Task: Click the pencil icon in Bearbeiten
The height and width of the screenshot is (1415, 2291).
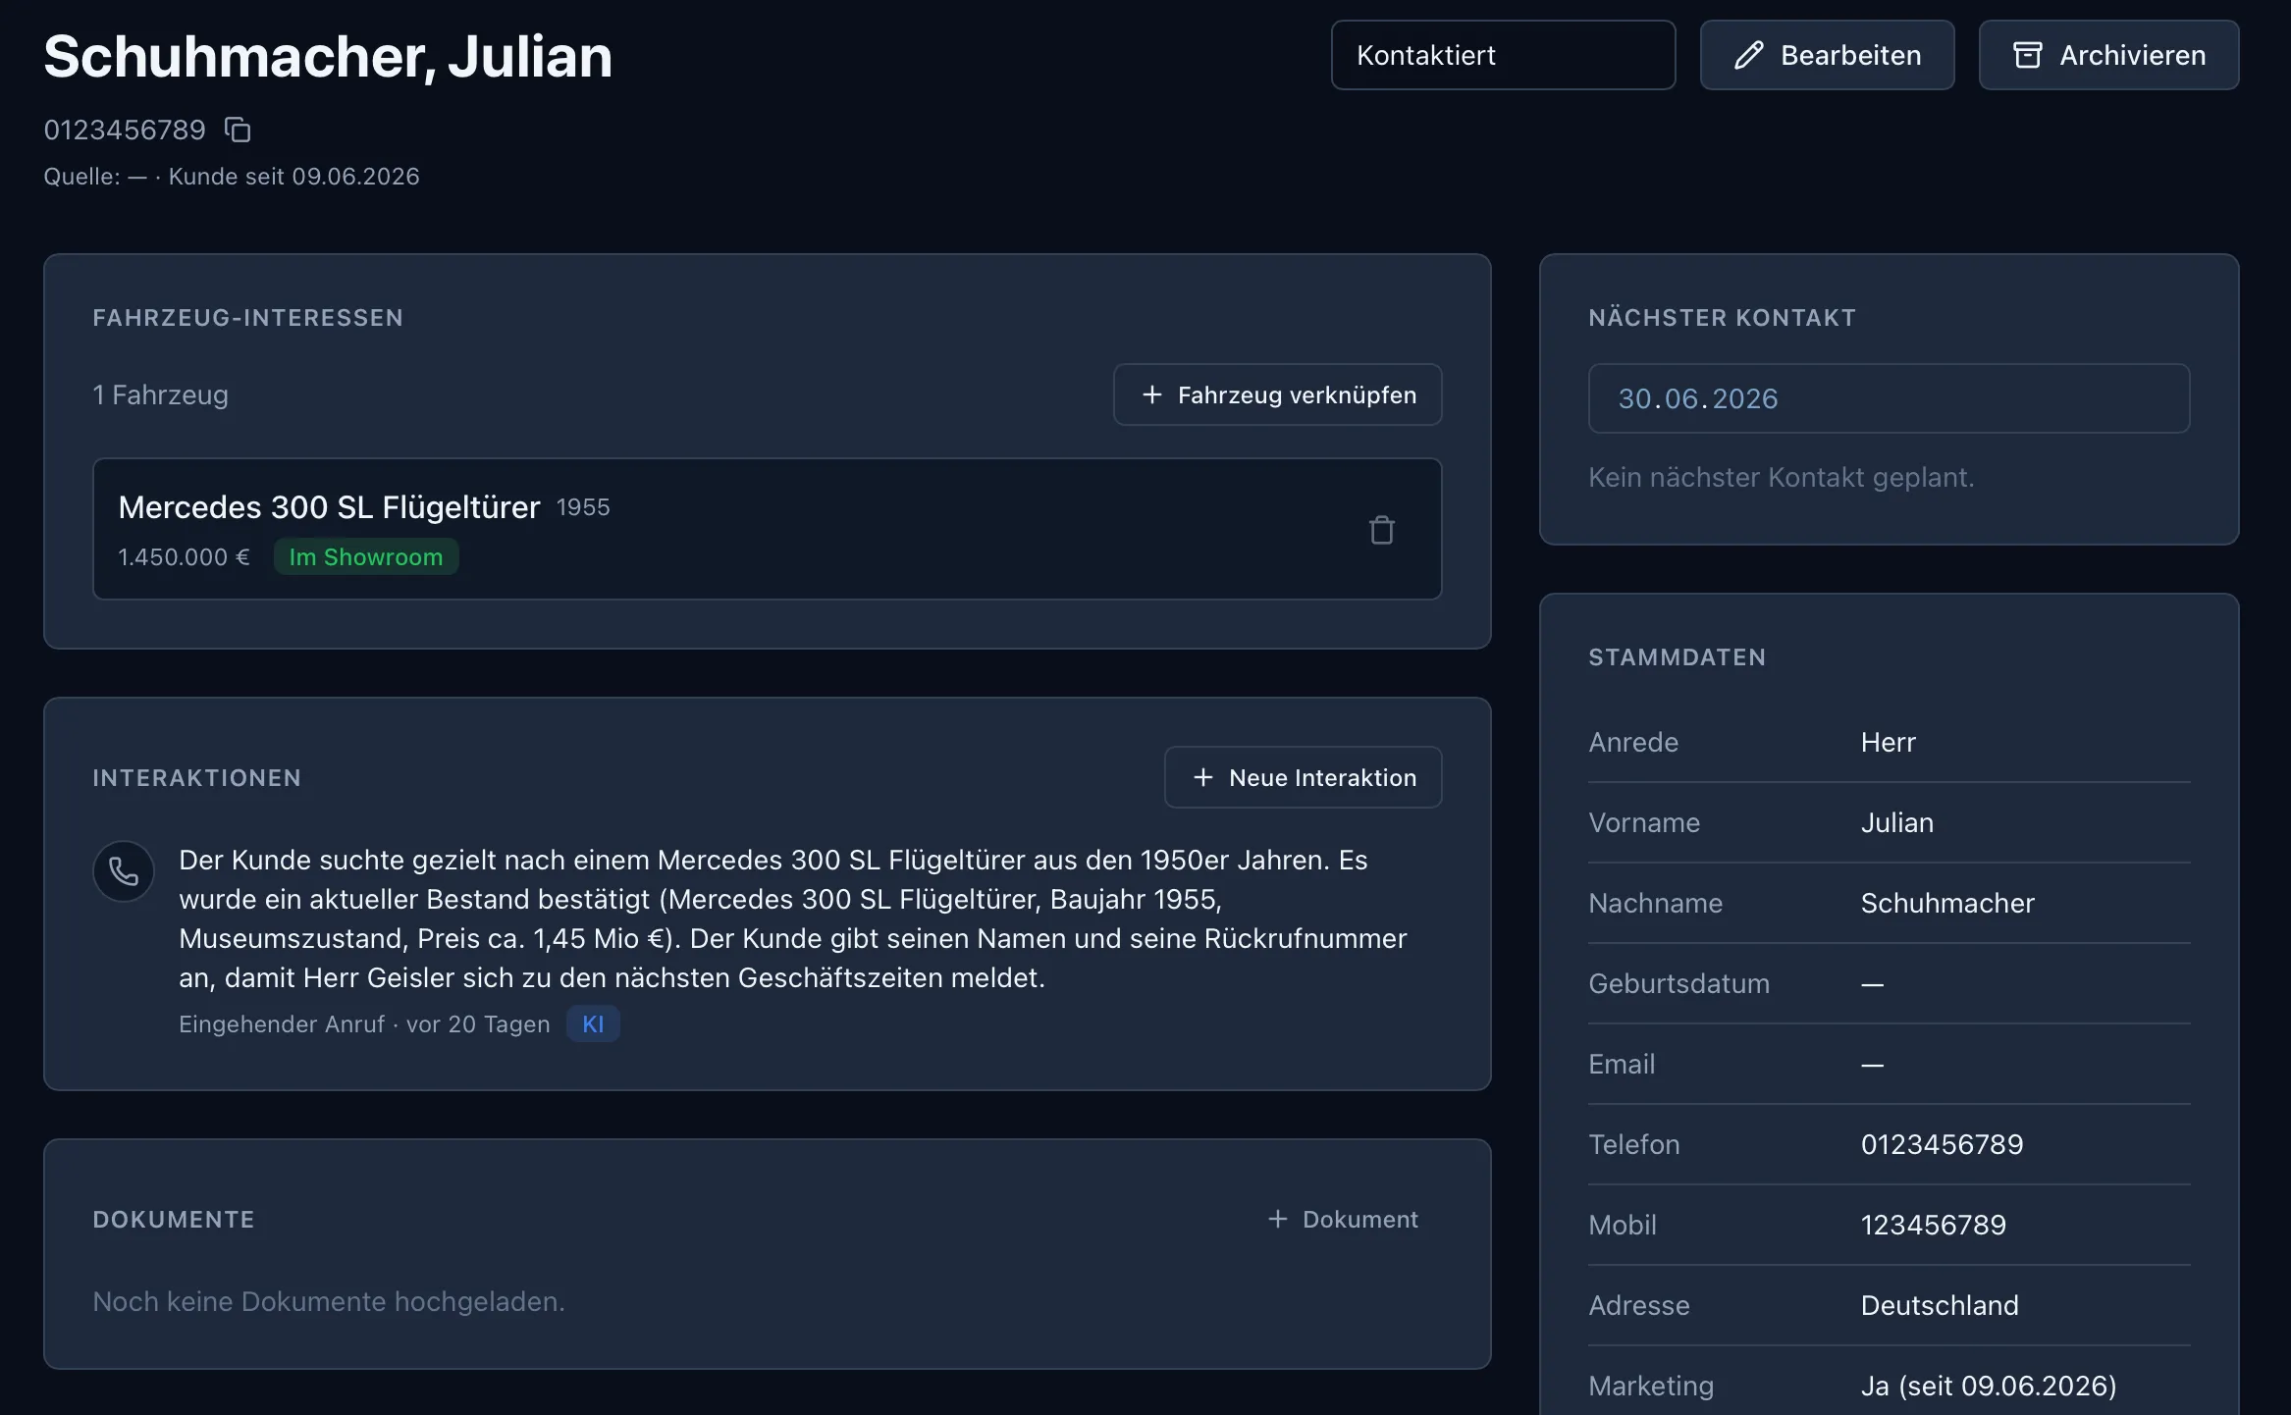Action: (1749, 55)
